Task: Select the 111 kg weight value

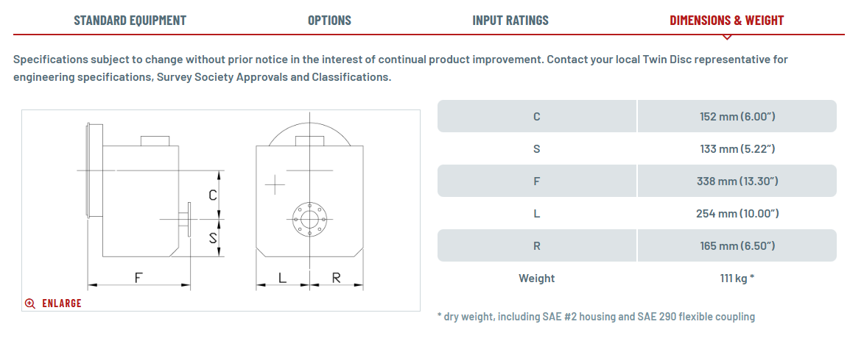Action: tap(737, 278)
